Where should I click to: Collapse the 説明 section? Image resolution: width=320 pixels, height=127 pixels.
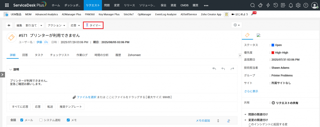[11, 69]
